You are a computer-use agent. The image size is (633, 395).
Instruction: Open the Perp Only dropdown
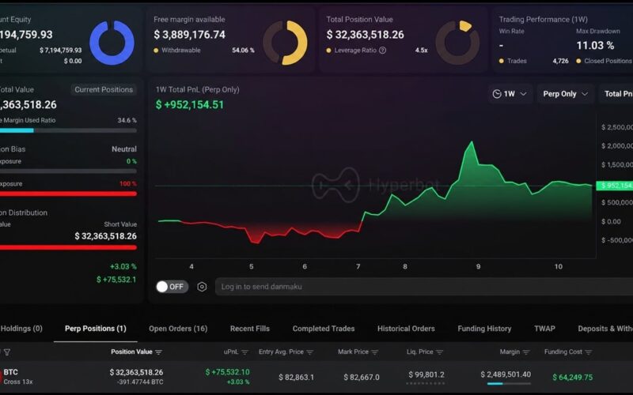565,94
